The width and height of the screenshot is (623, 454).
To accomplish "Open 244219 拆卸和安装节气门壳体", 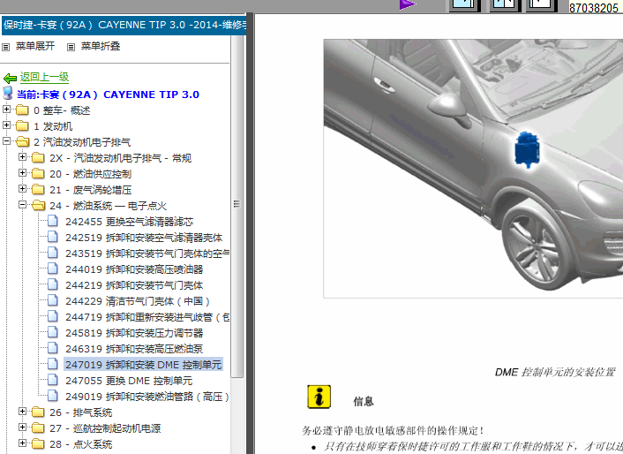I will coord(134,285).
